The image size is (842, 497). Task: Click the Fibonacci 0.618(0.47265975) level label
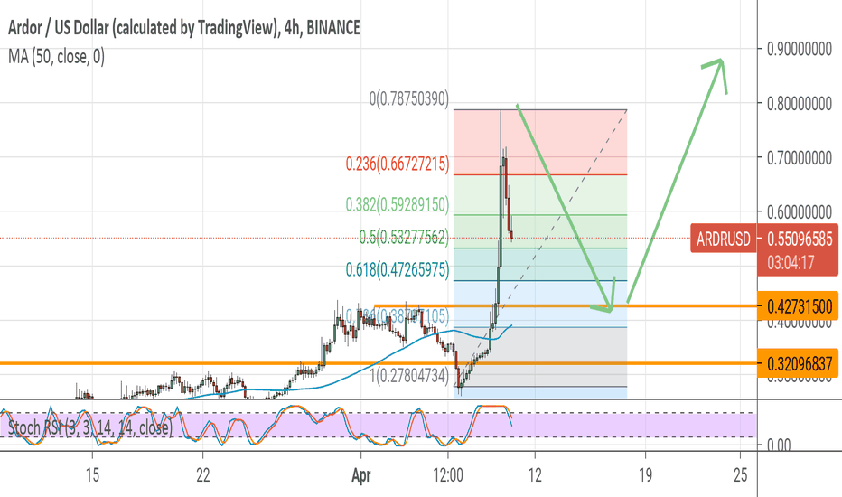coord(398,269)
